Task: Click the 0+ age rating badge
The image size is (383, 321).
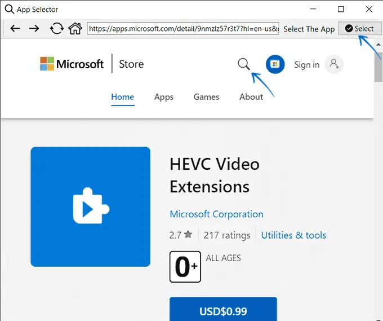Action: 185,267
